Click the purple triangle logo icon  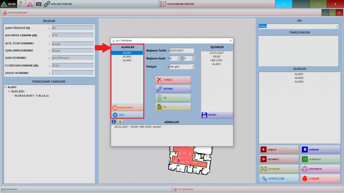pos(30,4)
